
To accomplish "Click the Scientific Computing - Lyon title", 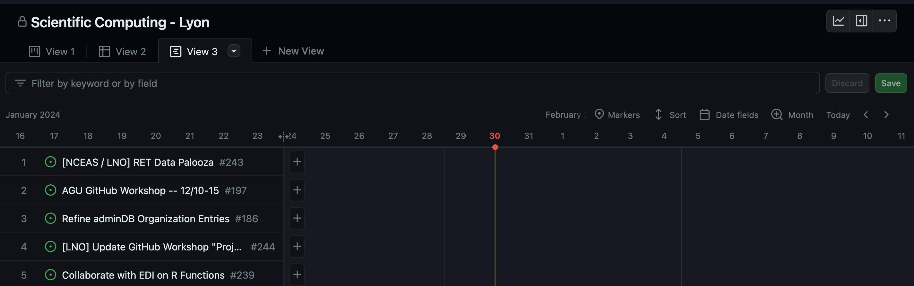I will pyautogui.click(x=120, y=22).
